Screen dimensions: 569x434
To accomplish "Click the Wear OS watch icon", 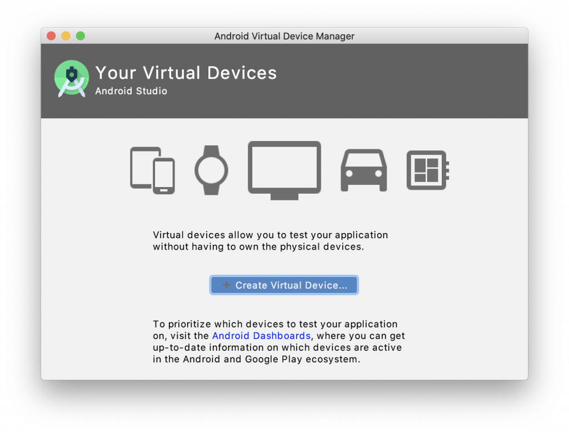I will [211, 170].
